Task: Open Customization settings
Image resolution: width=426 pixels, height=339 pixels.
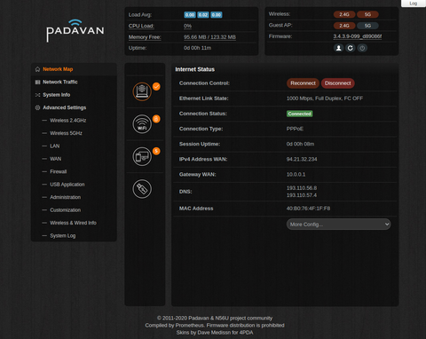Action: pos(66,210)
